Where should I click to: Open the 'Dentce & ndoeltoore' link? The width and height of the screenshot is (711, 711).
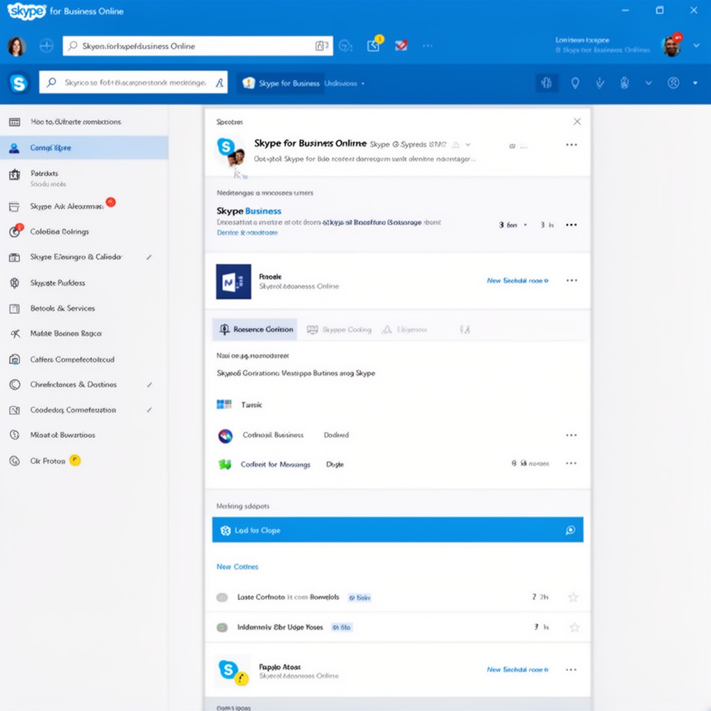tap(247, 233)
